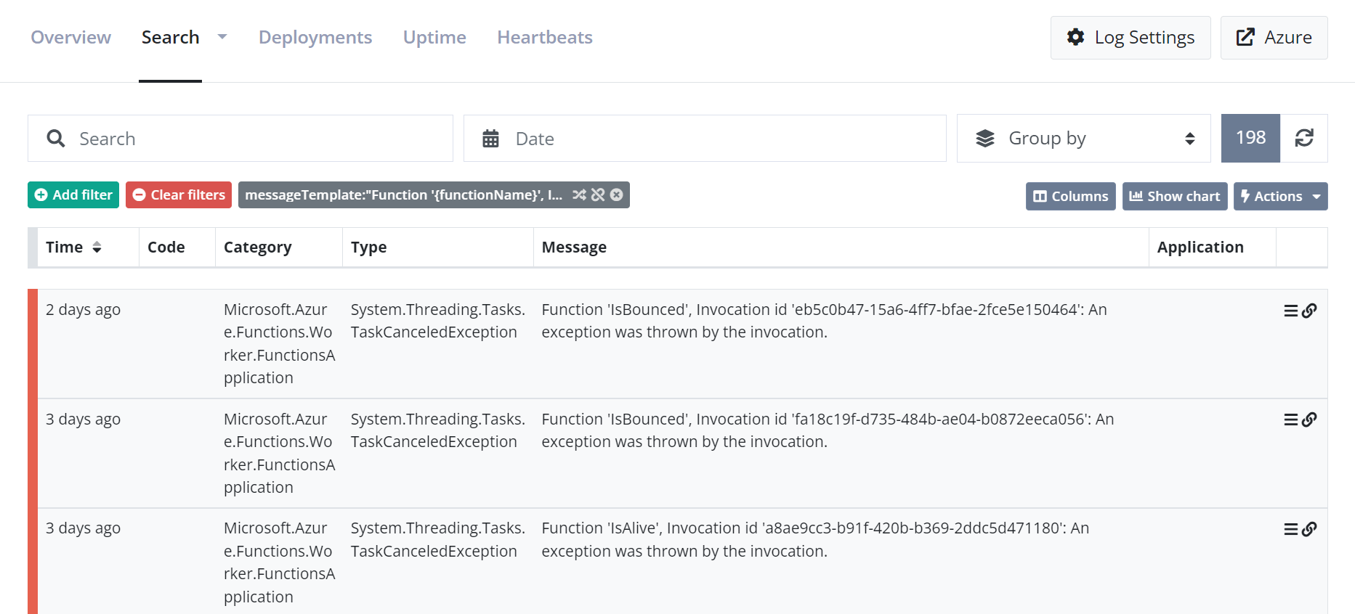This screenshot has width=1355, height=614.
Task: Click the magnifying glass in the search bar
Action: click(x=56, y=138)
